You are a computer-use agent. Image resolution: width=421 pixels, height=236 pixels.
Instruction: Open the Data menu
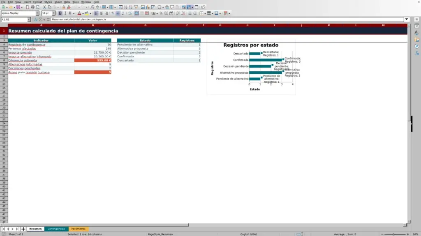click(67, 2)
